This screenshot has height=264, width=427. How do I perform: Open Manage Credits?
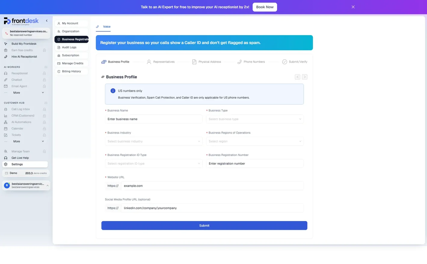point(71,63)
